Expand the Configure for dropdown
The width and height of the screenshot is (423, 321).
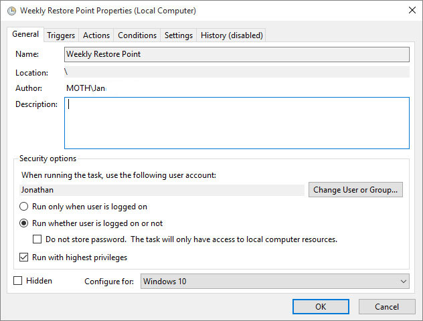coord(274,282)
